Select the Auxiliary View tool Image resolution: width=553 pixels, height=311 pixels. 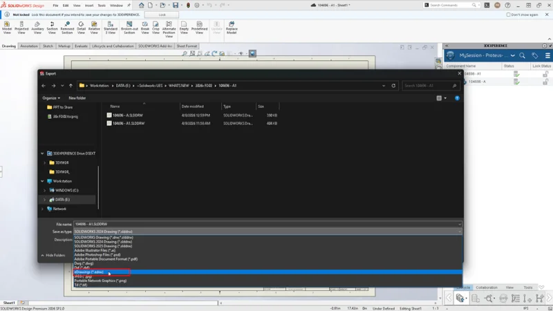37,28
